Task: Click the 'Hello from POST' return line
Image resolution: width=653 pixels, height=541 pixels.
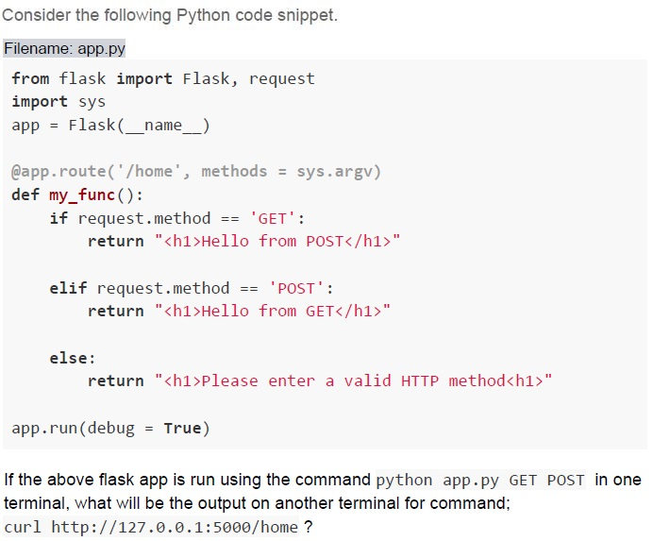Action: 243,242
